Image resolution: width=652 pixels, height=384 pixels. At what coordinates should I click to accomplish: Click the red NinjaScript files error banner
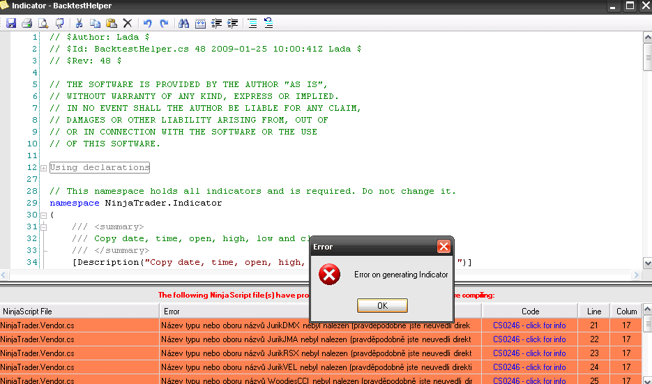tap(326, 295)
